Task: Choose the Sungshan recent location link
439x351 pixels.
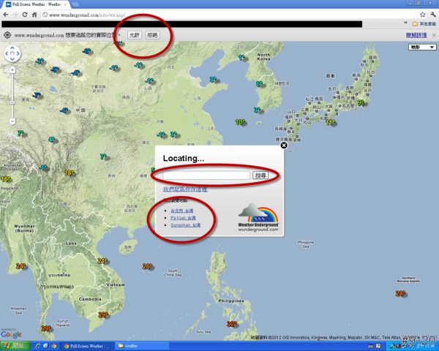Action: click(186, 225)
